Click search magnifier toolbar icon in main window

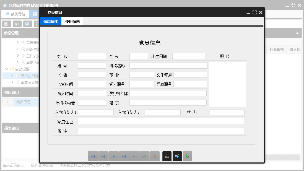click(x=7, y=24)
